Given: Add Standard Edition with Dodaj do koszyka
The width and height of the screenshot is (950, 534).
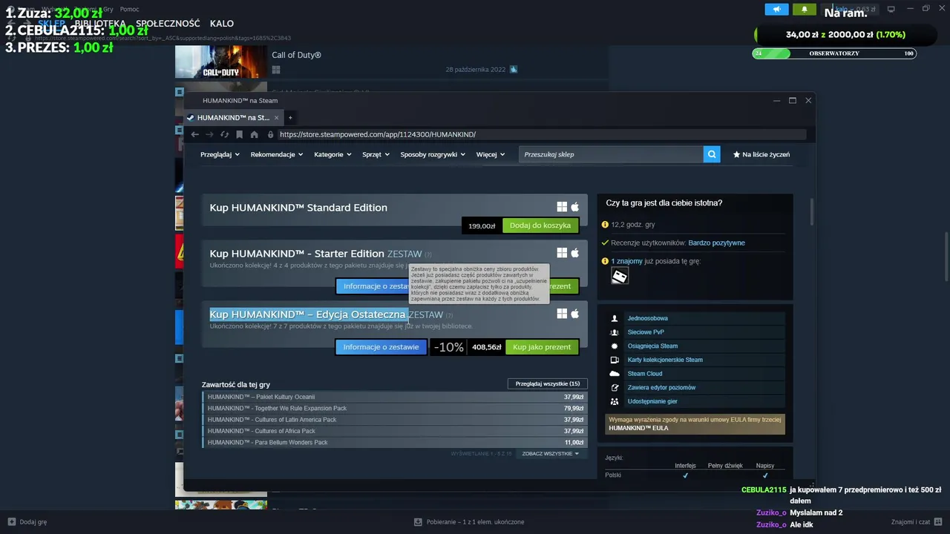Looking at the screenshot, I should click(x=540, y=225).
